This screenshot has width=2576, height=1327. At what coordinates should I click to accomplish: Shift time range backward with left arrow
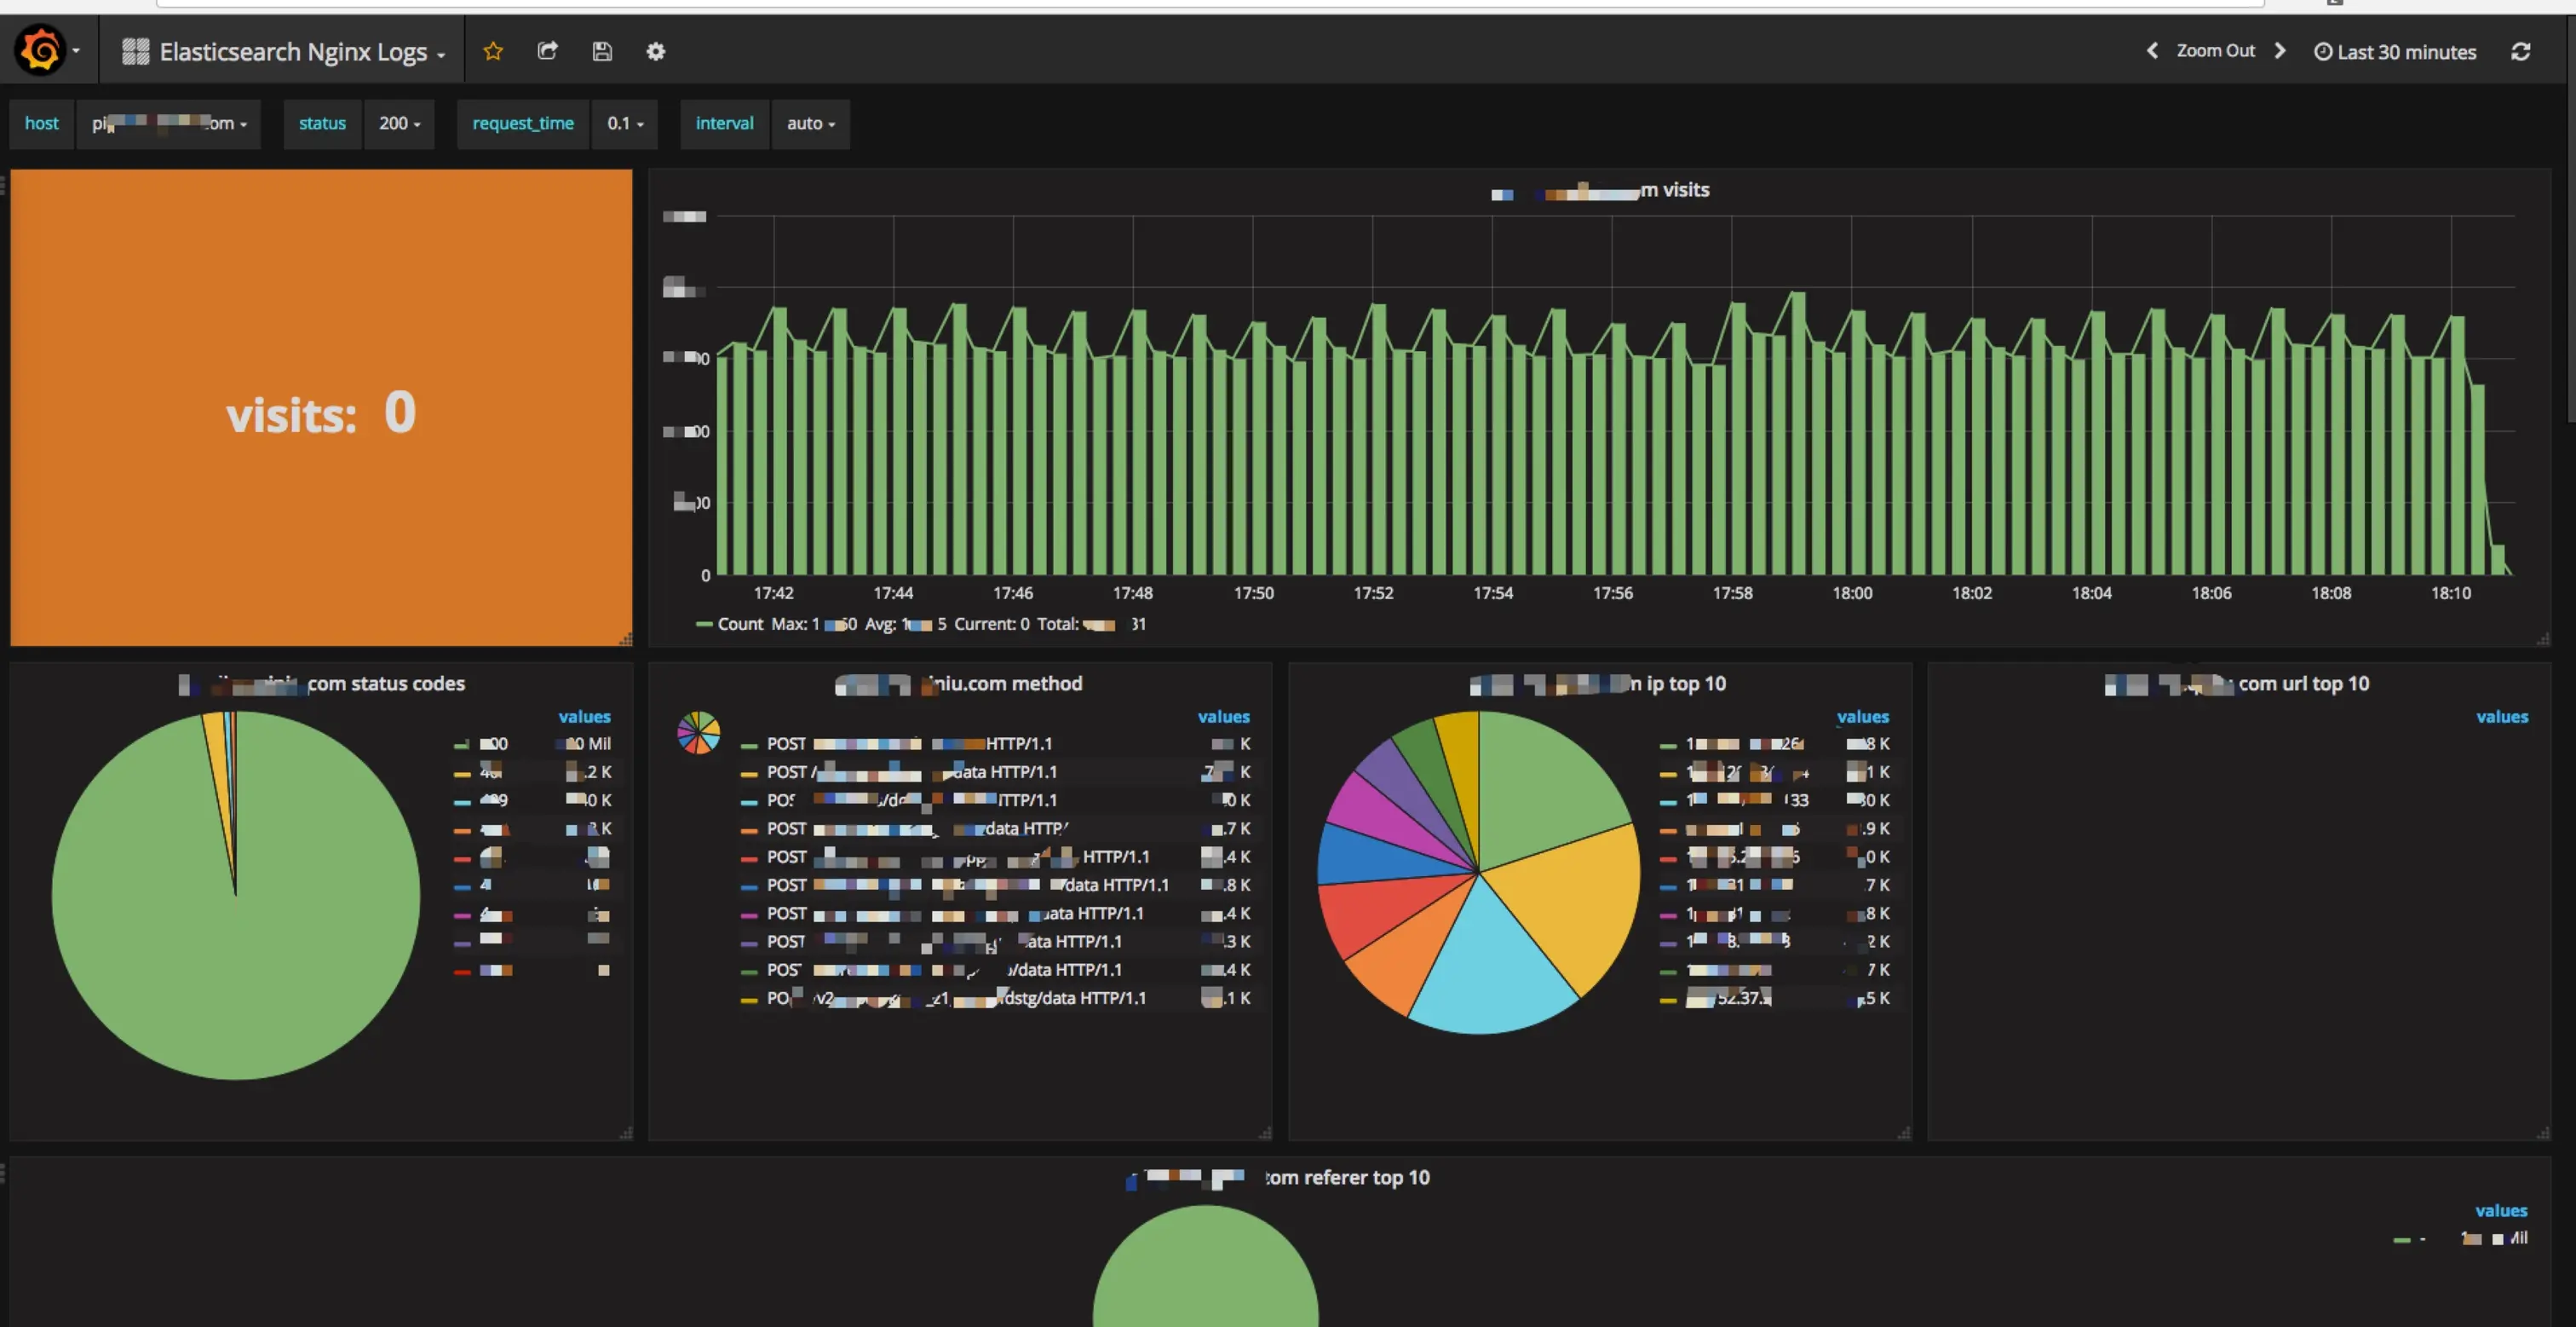click(x=2152, y=51)
